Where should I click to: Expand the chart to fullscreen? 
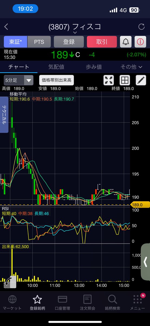pos(109,80)
